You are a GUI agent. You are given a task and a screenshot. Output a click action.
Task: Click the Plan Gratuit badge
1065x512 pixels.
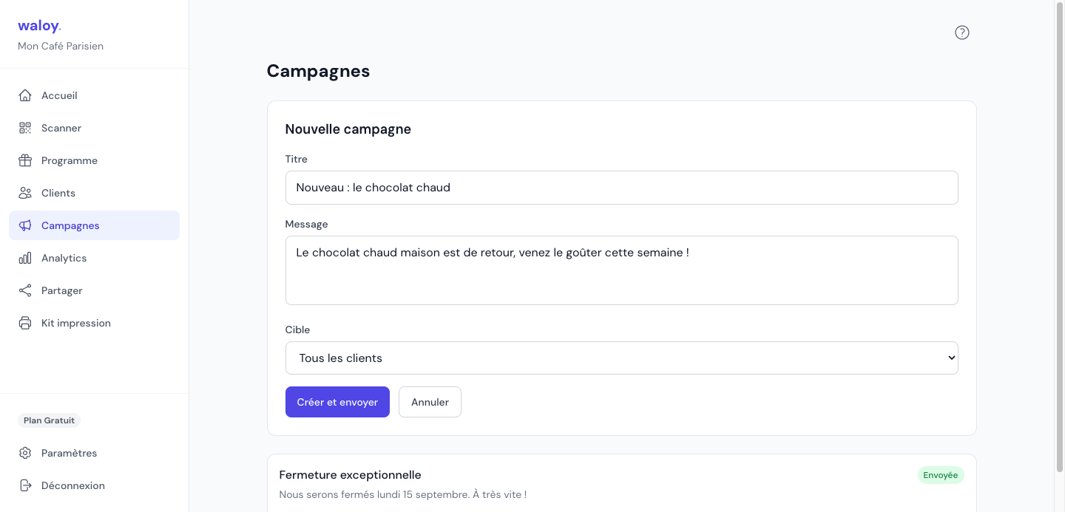pos(49,420)
